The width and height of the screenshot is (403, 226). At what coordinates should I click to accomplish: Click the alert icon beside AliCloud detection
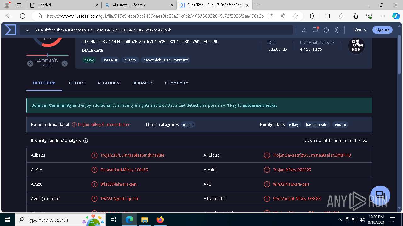pos(267,155)
